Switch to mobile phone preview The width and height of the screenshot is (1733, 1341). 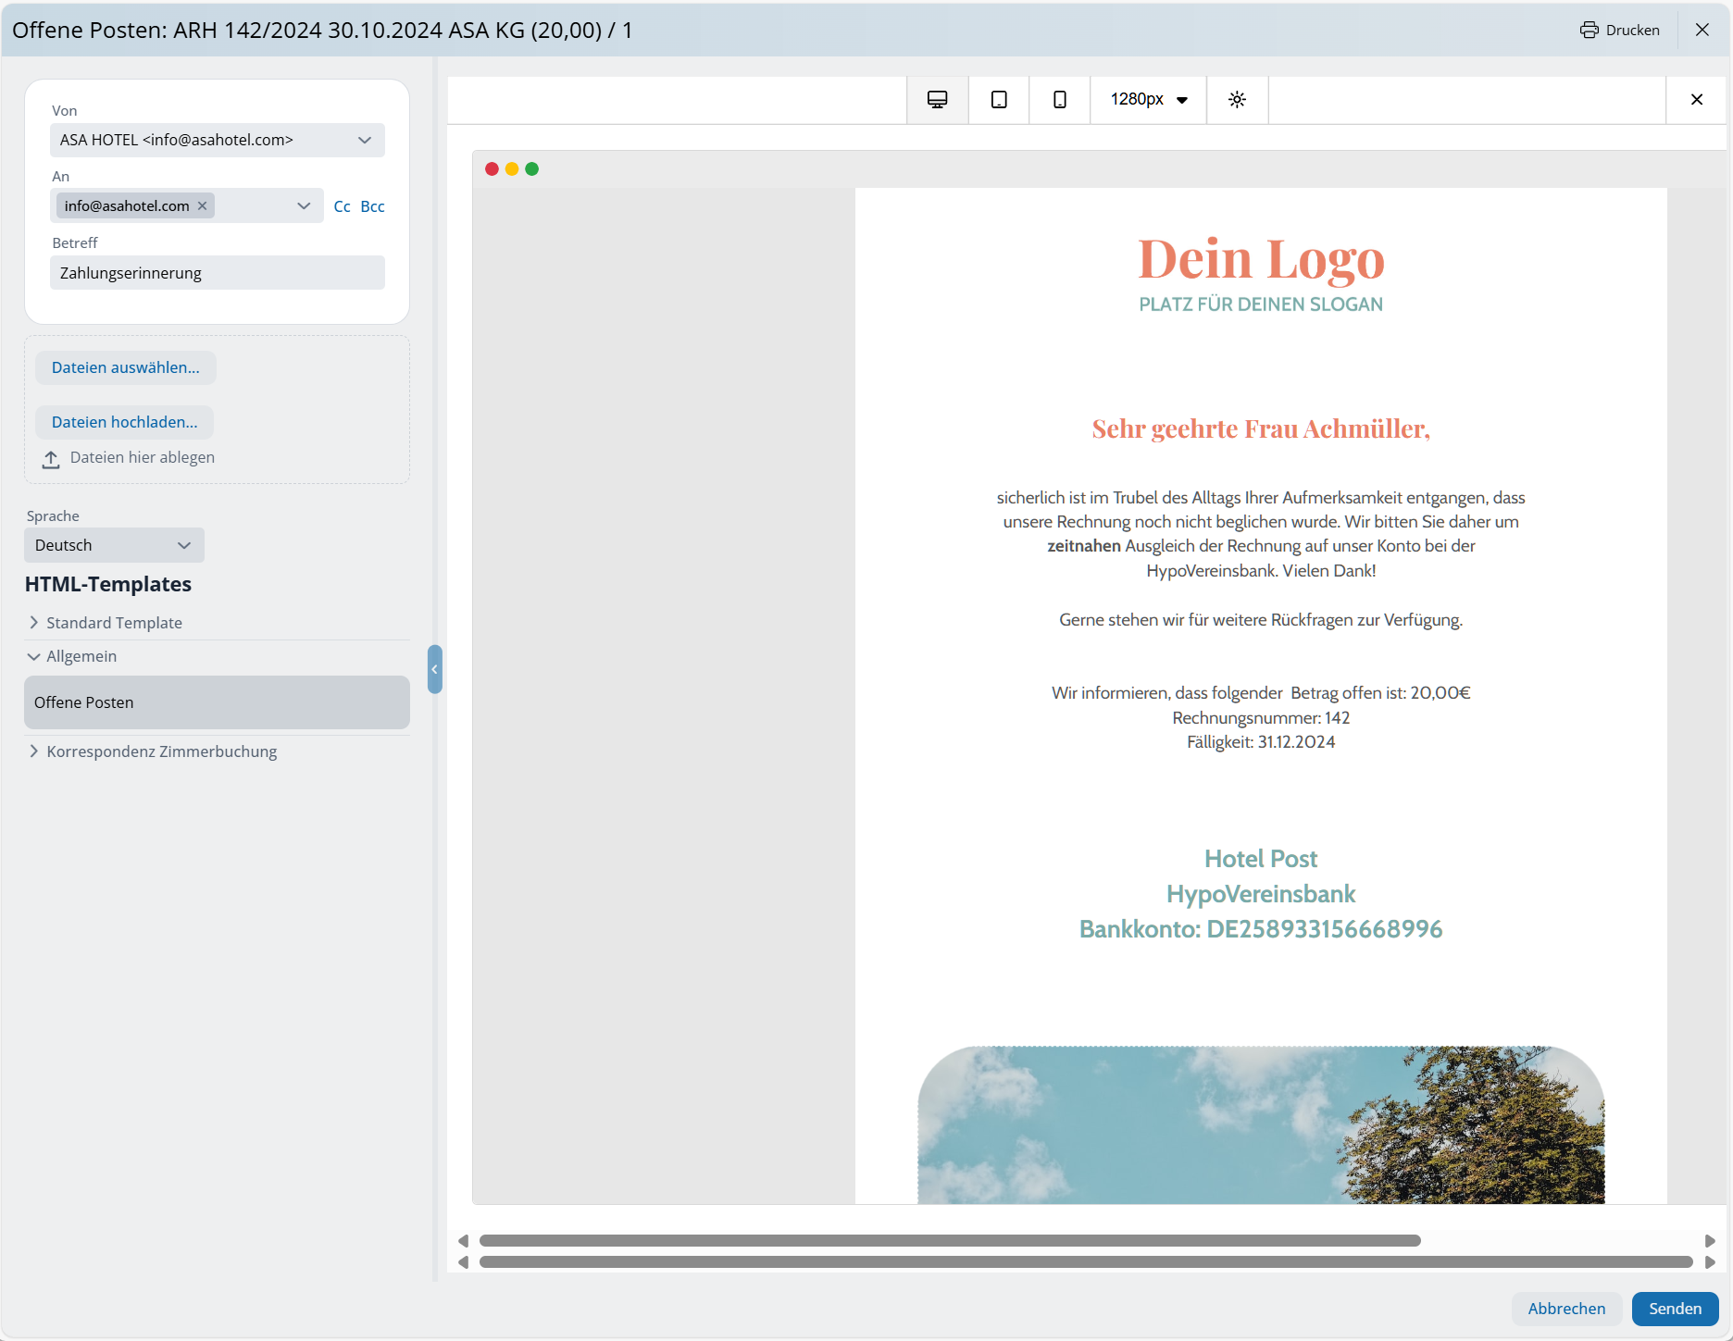point(1060,100)
